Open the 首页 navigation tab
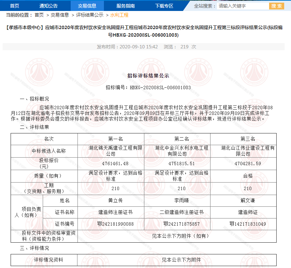 [x=15, y=6]
